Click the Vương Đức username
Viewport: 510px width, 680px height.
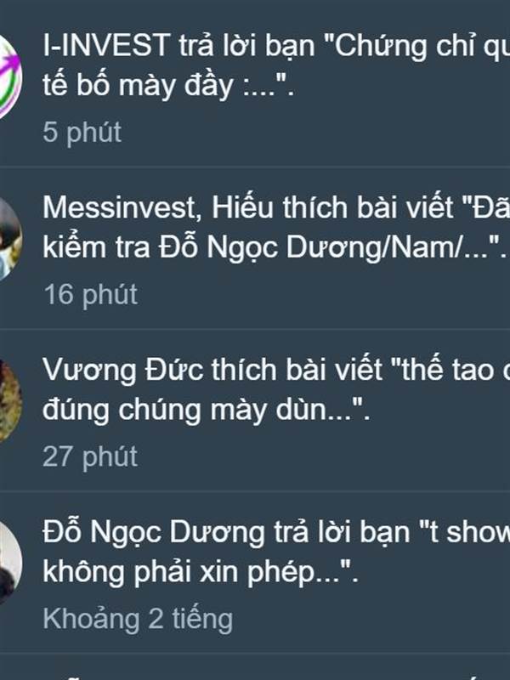(122, 370)
